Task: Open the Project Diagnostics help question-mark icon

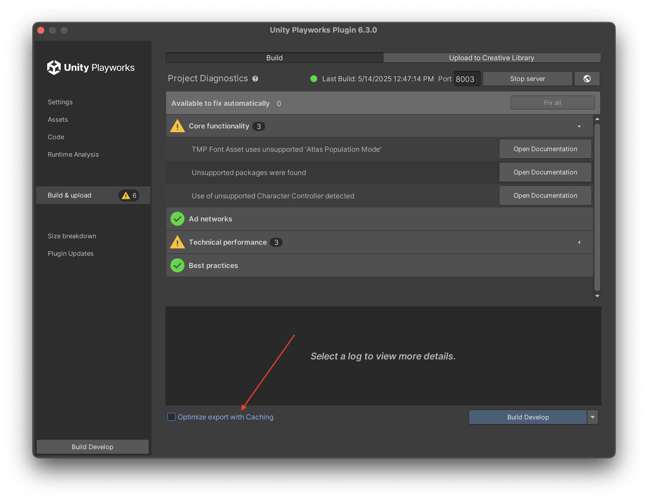Action: click(x=255, y=79)
